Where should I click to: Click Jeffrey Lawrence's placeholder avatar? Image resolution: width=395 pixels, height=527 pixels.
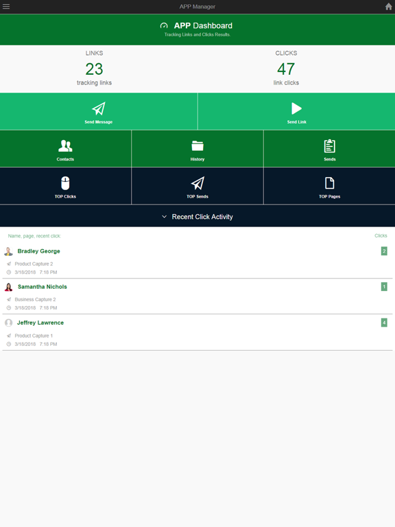click(x=9, y=323)
